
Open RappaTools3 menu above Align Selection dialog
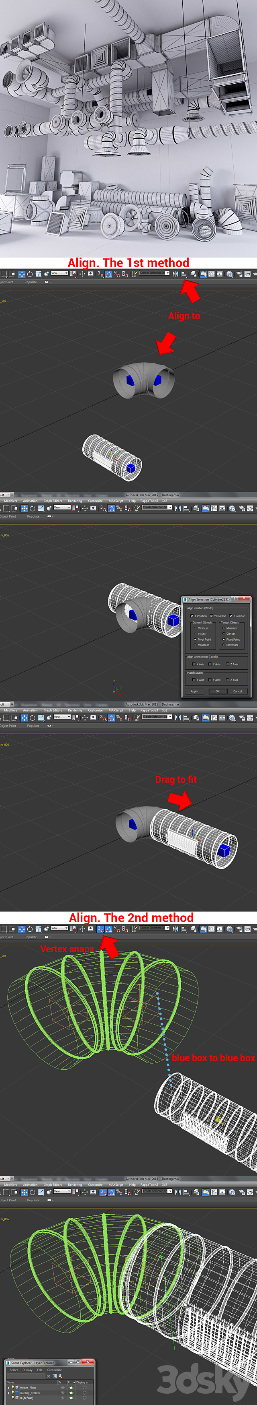pyautogui.click(x=149, y=501)
